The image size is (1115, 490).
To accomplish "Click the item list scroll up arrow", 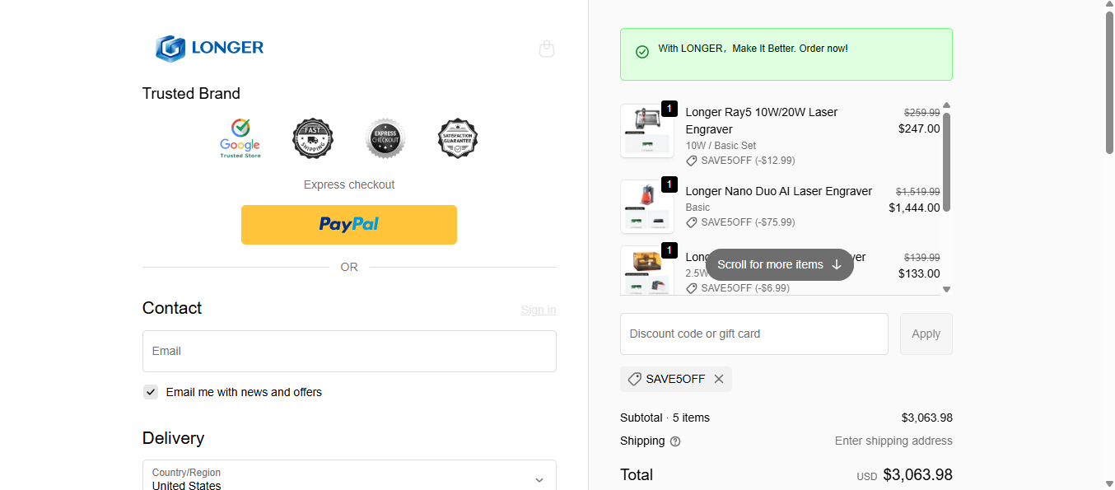I will 946,105.
